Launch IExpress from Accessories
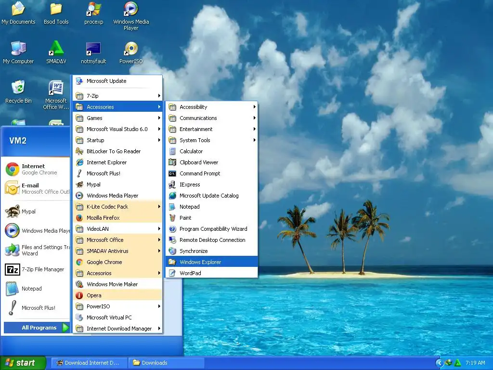The image size is (493, 370). (x=212, y=185)
